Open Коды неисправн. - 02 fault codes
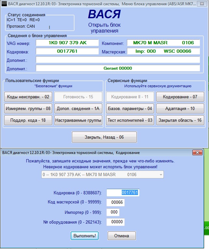209x249 pixels. (x=28, y=97)
